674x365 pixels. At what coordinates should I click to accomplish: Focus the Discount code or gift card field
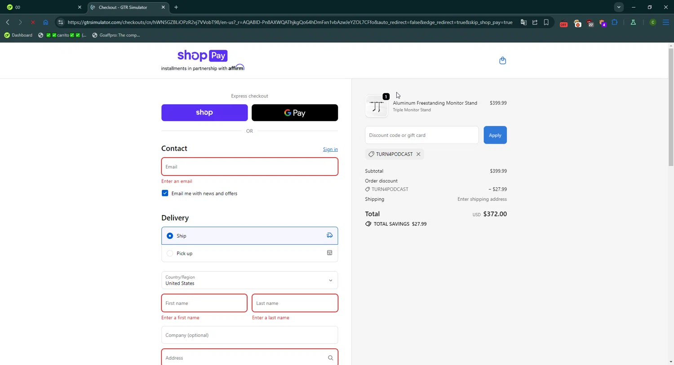pyautogui.click(x=421, y=135)
